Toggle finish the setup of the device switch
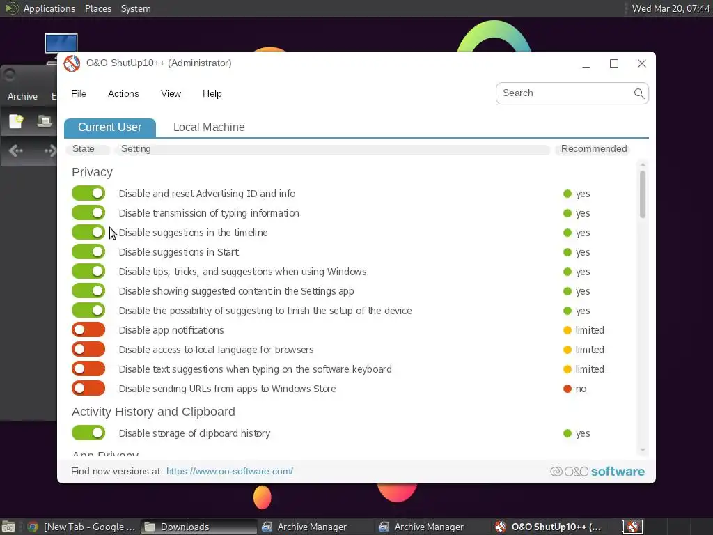The height and width of the screenshot is (535, 713). (x=88, y=311)
